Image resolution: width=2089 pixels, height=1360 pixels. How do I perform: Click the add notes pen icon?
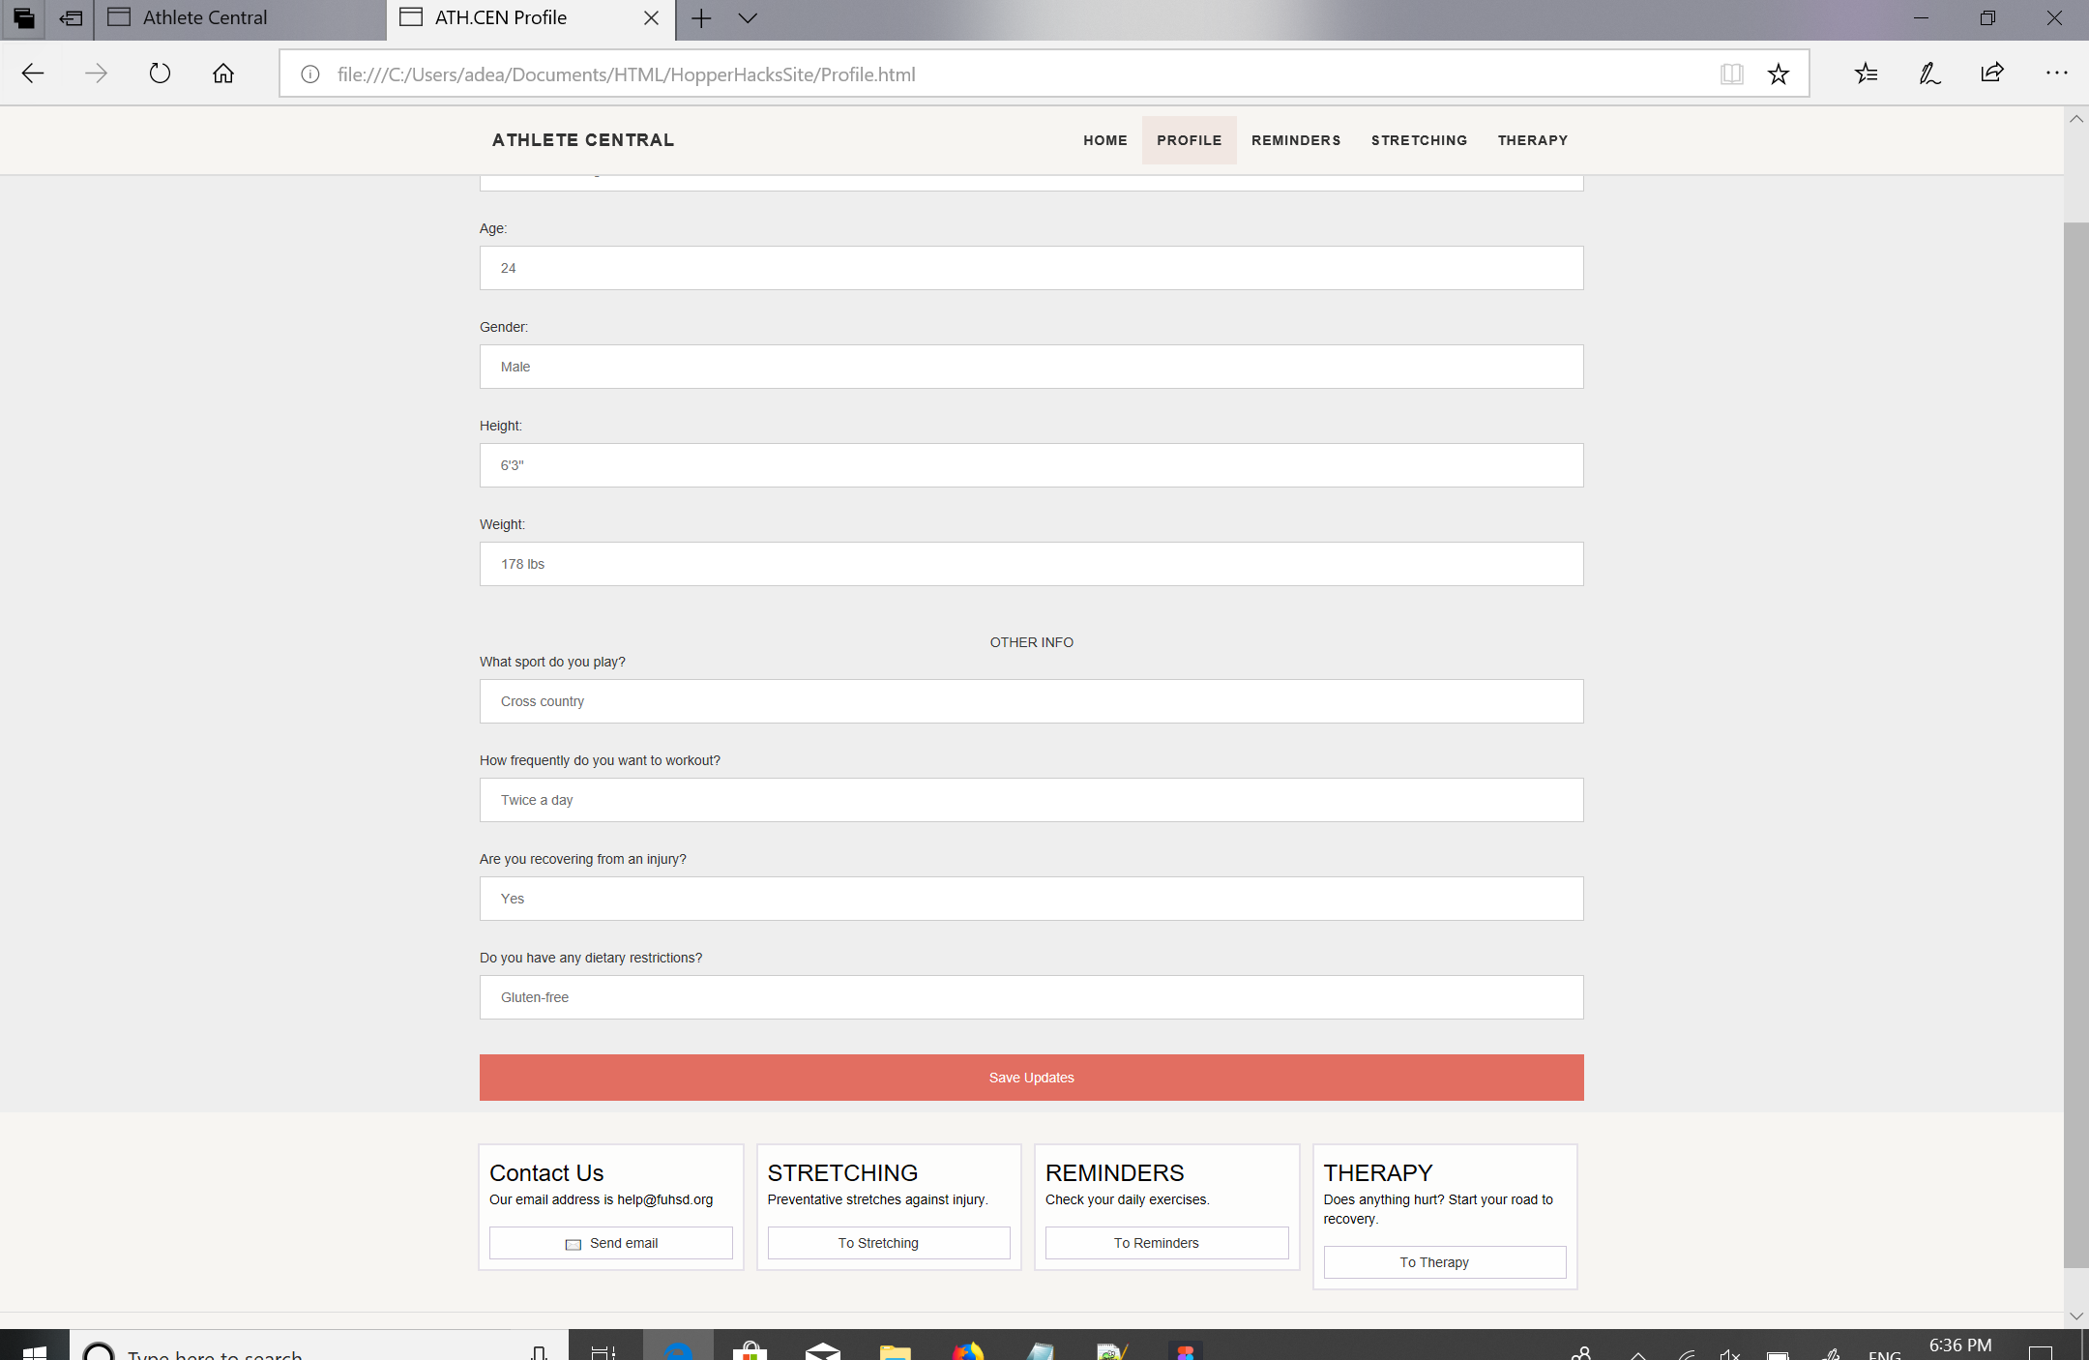pos(1929,74)
